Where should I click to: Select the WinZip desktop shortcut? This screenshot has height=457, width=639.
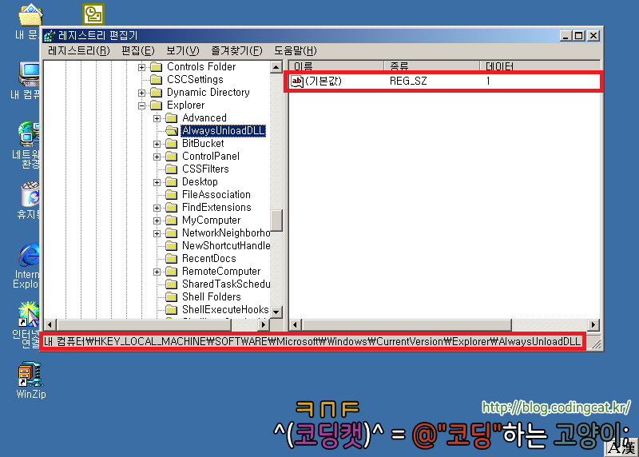(31, 380)
